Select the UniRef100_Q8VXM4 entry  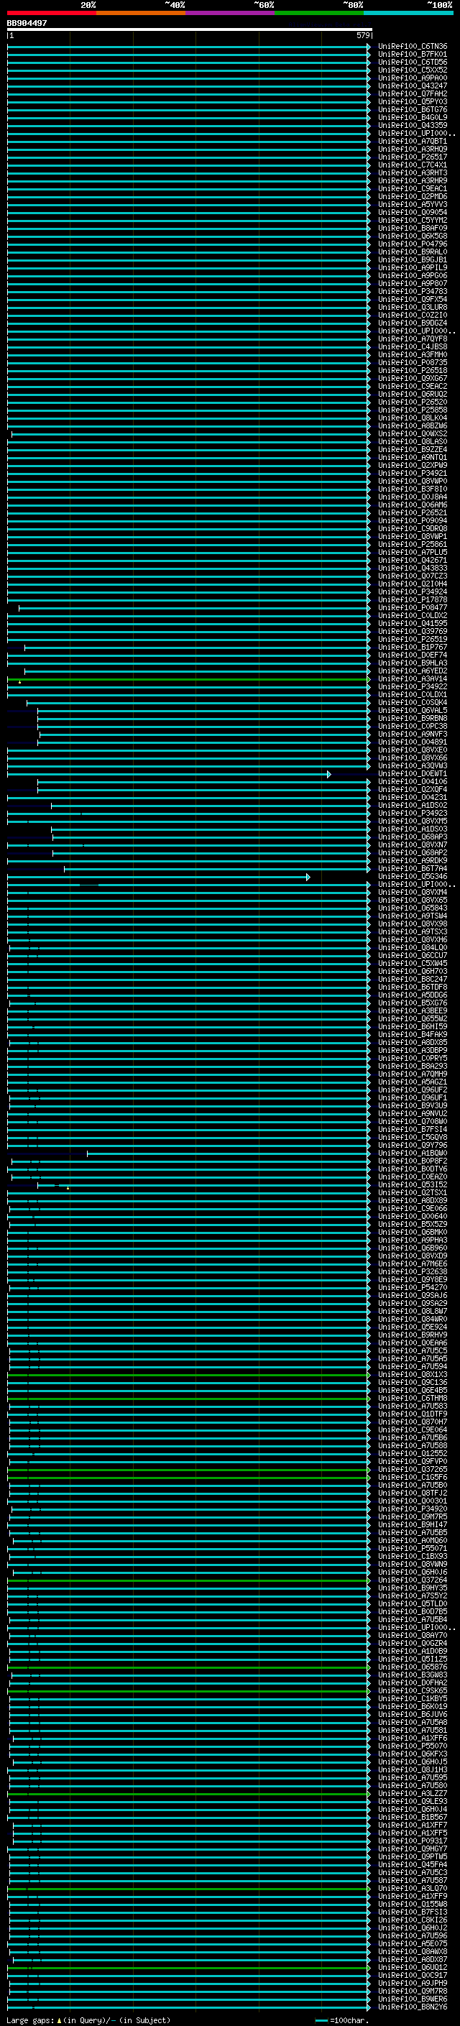point(413,893)
